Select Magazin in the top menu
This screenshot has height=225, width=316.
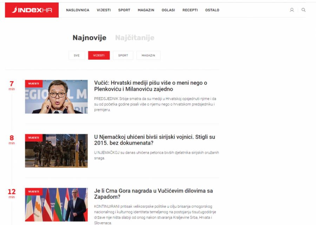click(146, 10)
